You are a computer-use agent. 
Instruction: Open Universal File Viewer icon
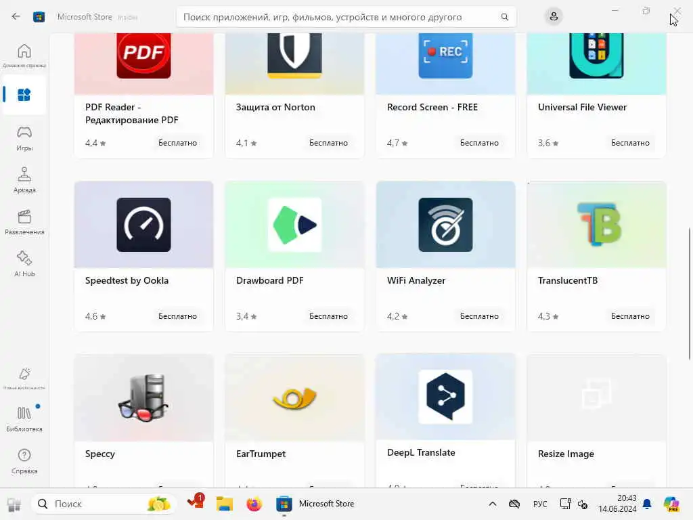[597, 56]
